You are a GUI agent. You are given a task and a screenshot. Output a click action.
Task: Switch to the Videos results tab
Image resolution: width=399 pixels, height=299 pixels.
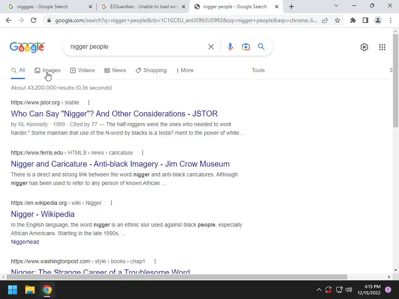82,70
